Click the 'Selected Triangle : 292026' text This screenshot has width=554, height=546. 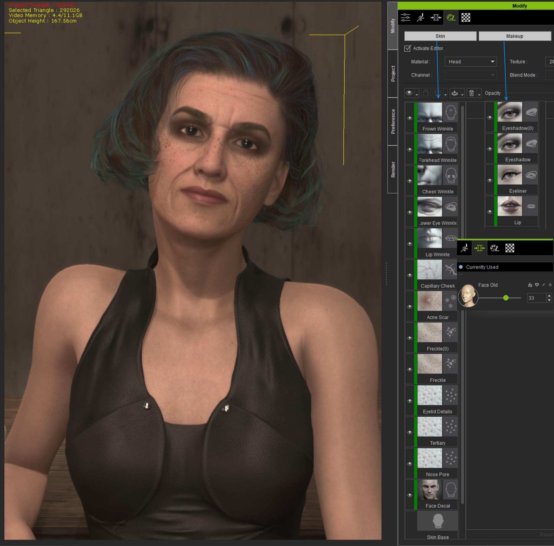44,10
